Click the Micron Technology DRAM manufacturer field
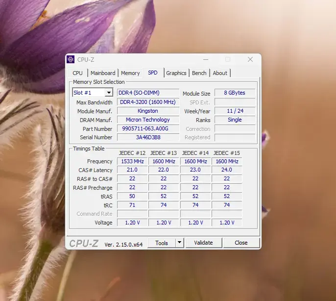336x301 pixels. pyautogui.click(x=148, y=120)
